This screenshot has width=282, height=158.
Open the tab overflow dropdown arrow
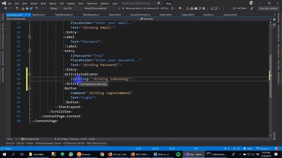(275, 15)
